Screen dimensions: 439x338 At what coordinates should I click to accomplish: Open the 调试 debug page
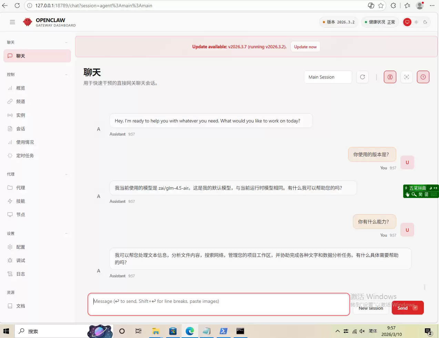[21, 260]
